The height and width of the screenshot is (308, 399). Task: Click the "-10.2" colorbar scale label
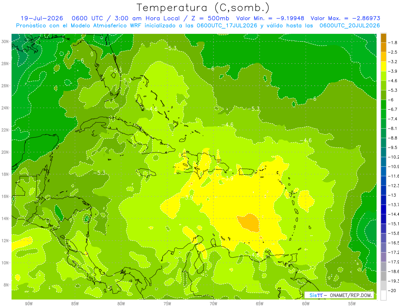[394, 157]
